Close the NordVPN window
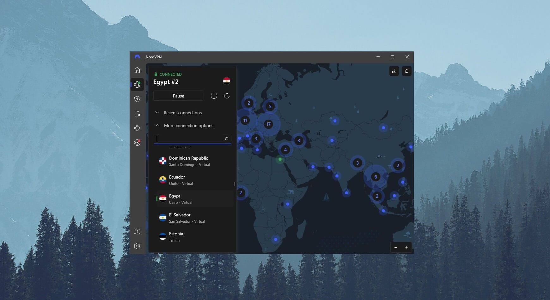This screenshot has width=550, height=300. coord(407,57)
